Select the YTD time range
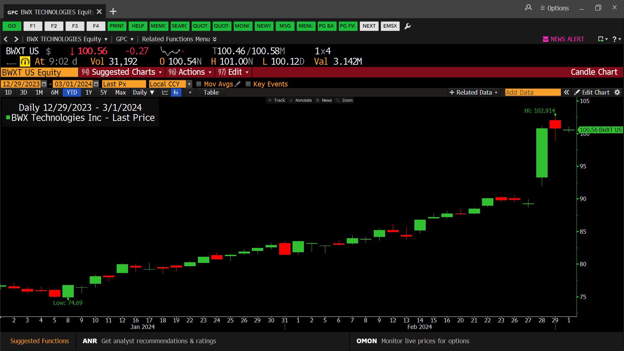624x351 pixels. (71, 93)
